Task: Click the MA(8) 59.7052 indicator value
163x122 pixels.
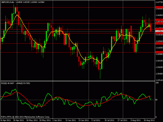Action: tap(23, 83)
